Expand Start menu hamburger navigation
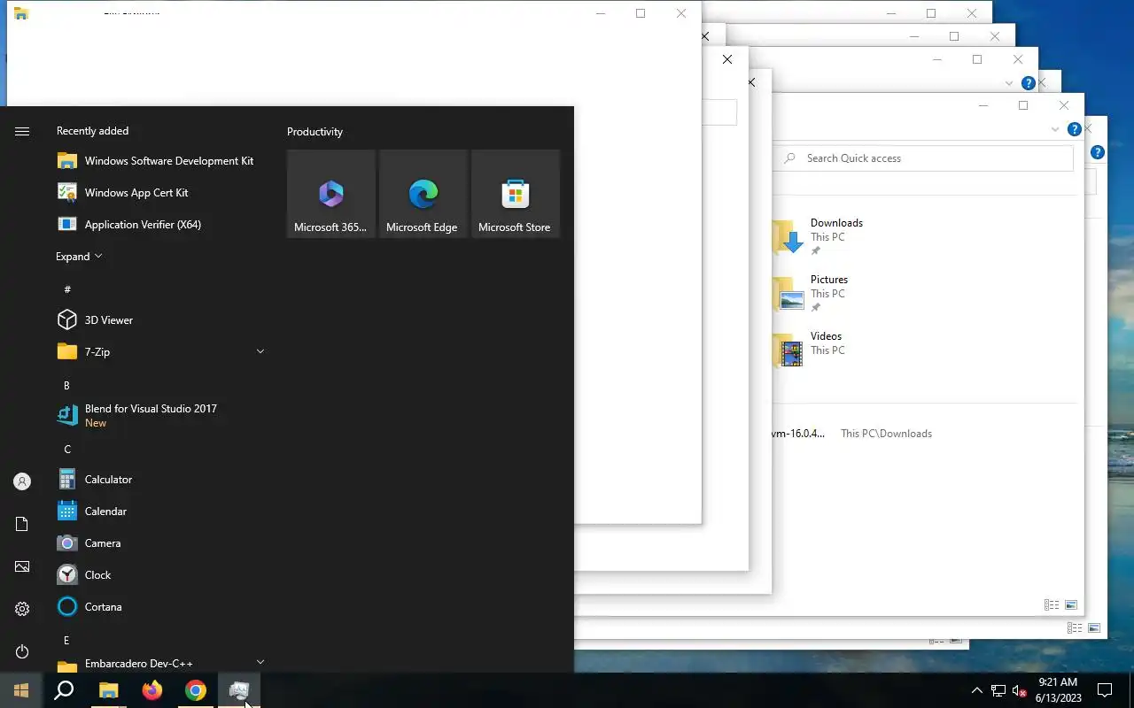This screenshot has width=1134, height=708. tap(22, 131)
